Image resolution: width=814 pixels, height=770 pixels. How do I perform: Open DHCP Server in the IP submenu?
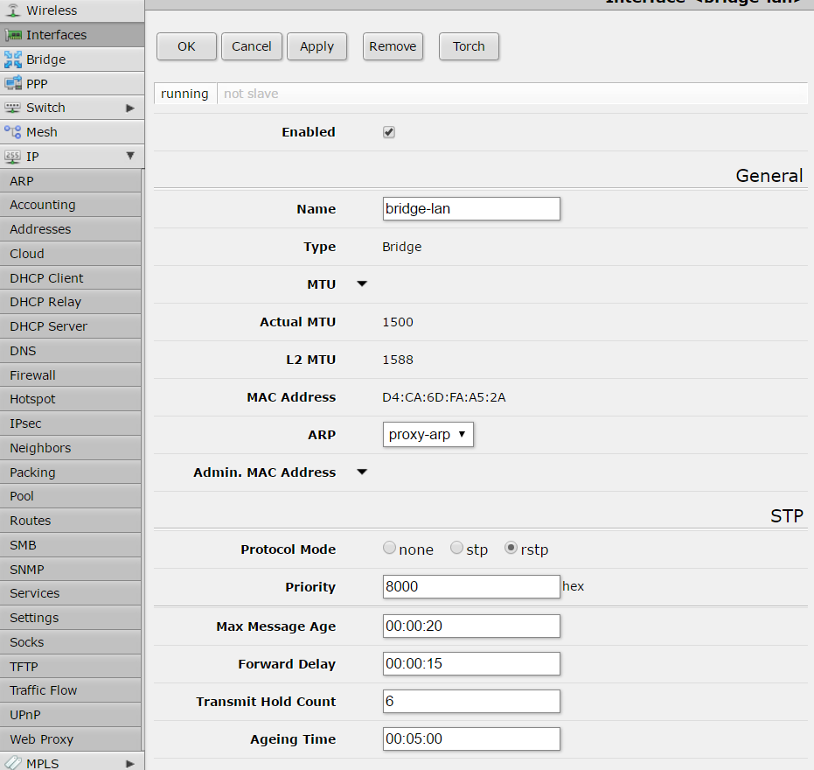(49, 326)
